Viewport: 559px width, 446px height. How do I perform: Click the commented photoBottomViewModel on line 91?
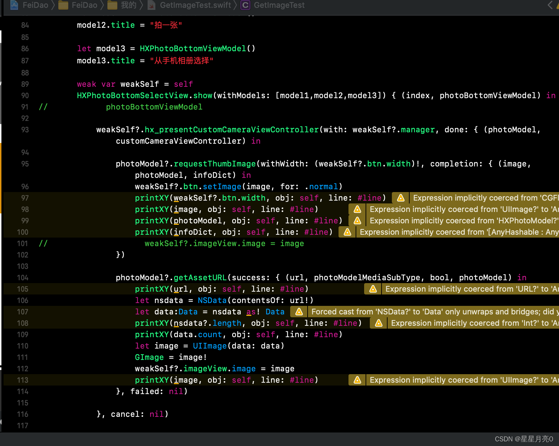[x=154, y=107]
